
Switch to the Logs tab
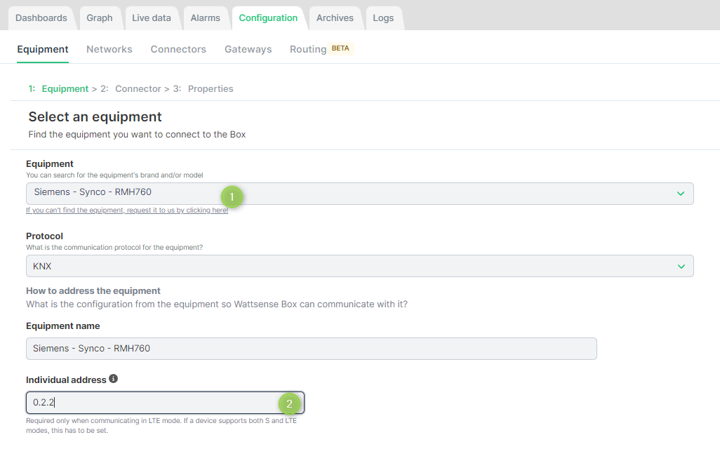[x=383, y=18]
